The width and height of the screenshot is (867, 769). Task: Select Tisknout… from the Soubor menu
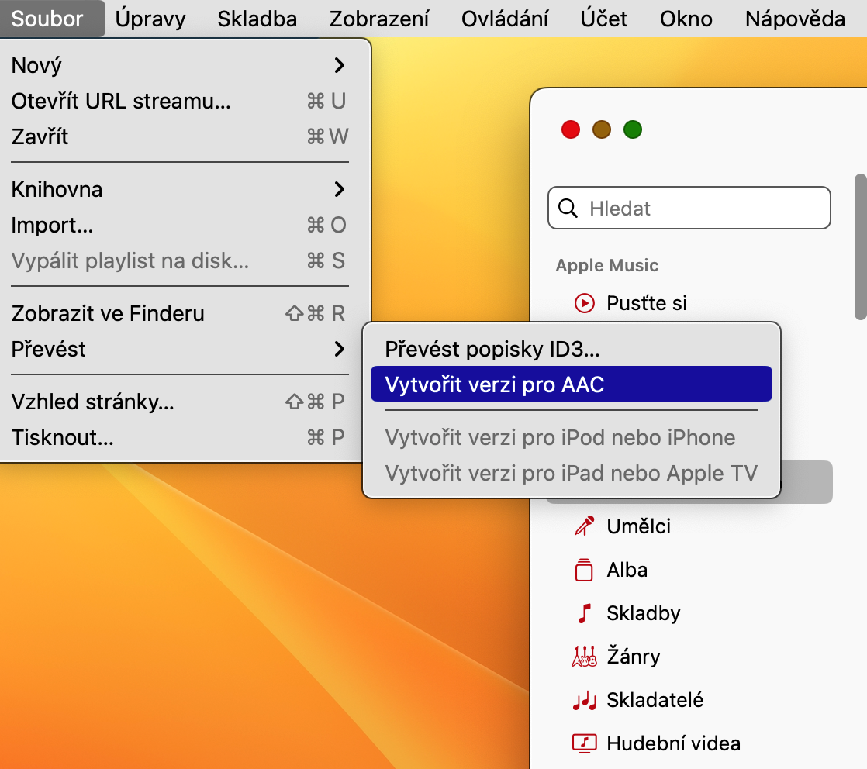(62, 437)
